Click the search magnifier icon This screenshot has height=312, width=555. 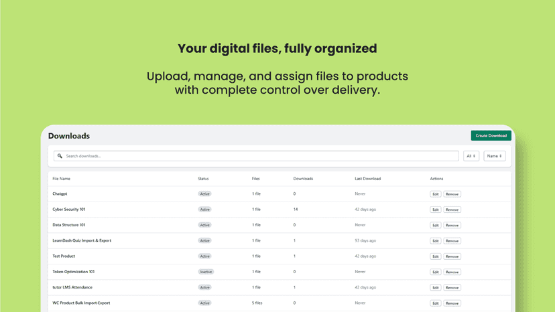[x=60, y=156]
